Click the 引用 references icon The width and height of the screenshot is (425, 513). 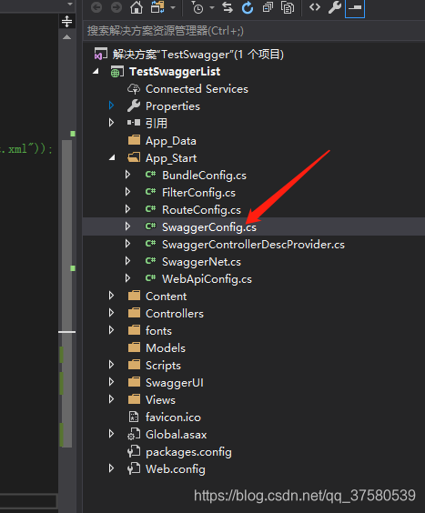coord(134,123)
